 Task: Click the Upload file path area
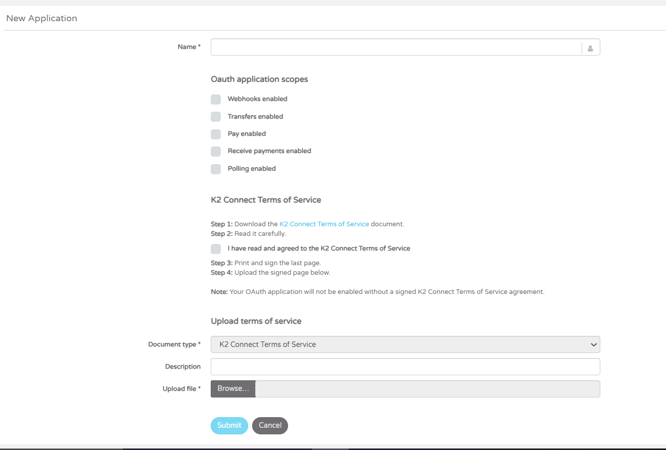click(427, 389)
